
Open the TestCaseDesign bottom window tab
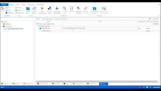(43, 84)
